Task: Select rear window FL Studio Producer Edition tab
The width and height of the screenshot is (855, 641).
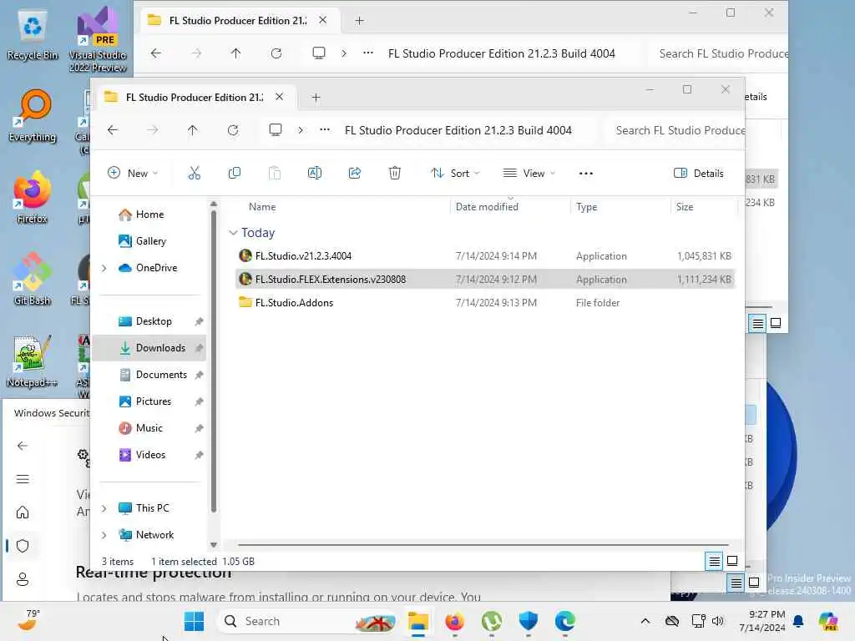Action: pos(238,21)
